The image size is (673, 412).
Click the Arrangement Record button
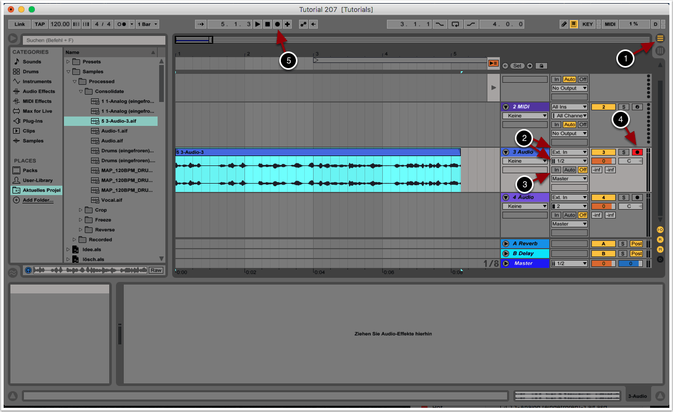(x=277, y=24)
